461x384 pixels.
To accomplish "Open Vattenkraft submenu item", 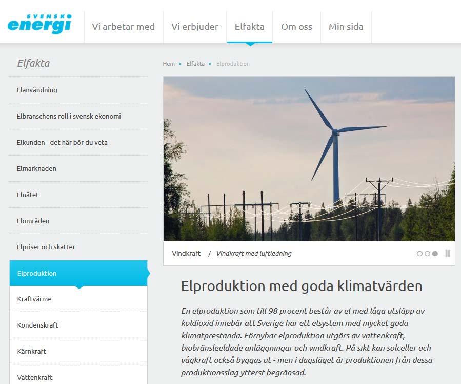I will [78, 375].
